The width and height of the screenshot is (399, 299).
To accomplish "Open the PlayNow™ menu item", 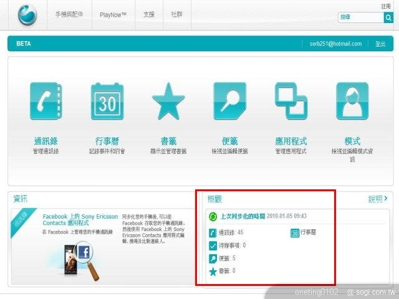I will click(x=113, y=14).
